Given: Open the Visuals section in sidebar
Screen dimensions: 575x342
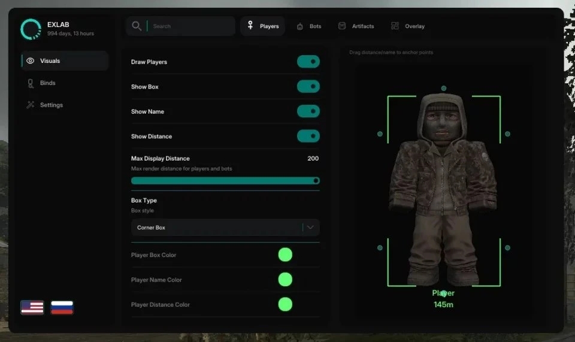Looking at the screenshot, I should click(65, 61).
